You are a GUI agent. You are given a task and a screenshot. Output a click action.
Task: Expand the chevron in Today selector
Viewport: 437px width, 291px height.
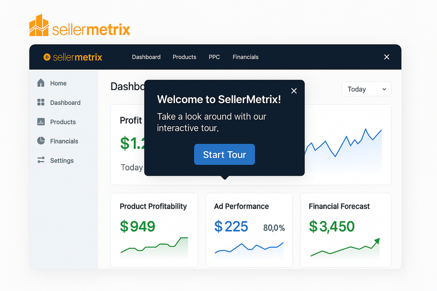[384, 90]
